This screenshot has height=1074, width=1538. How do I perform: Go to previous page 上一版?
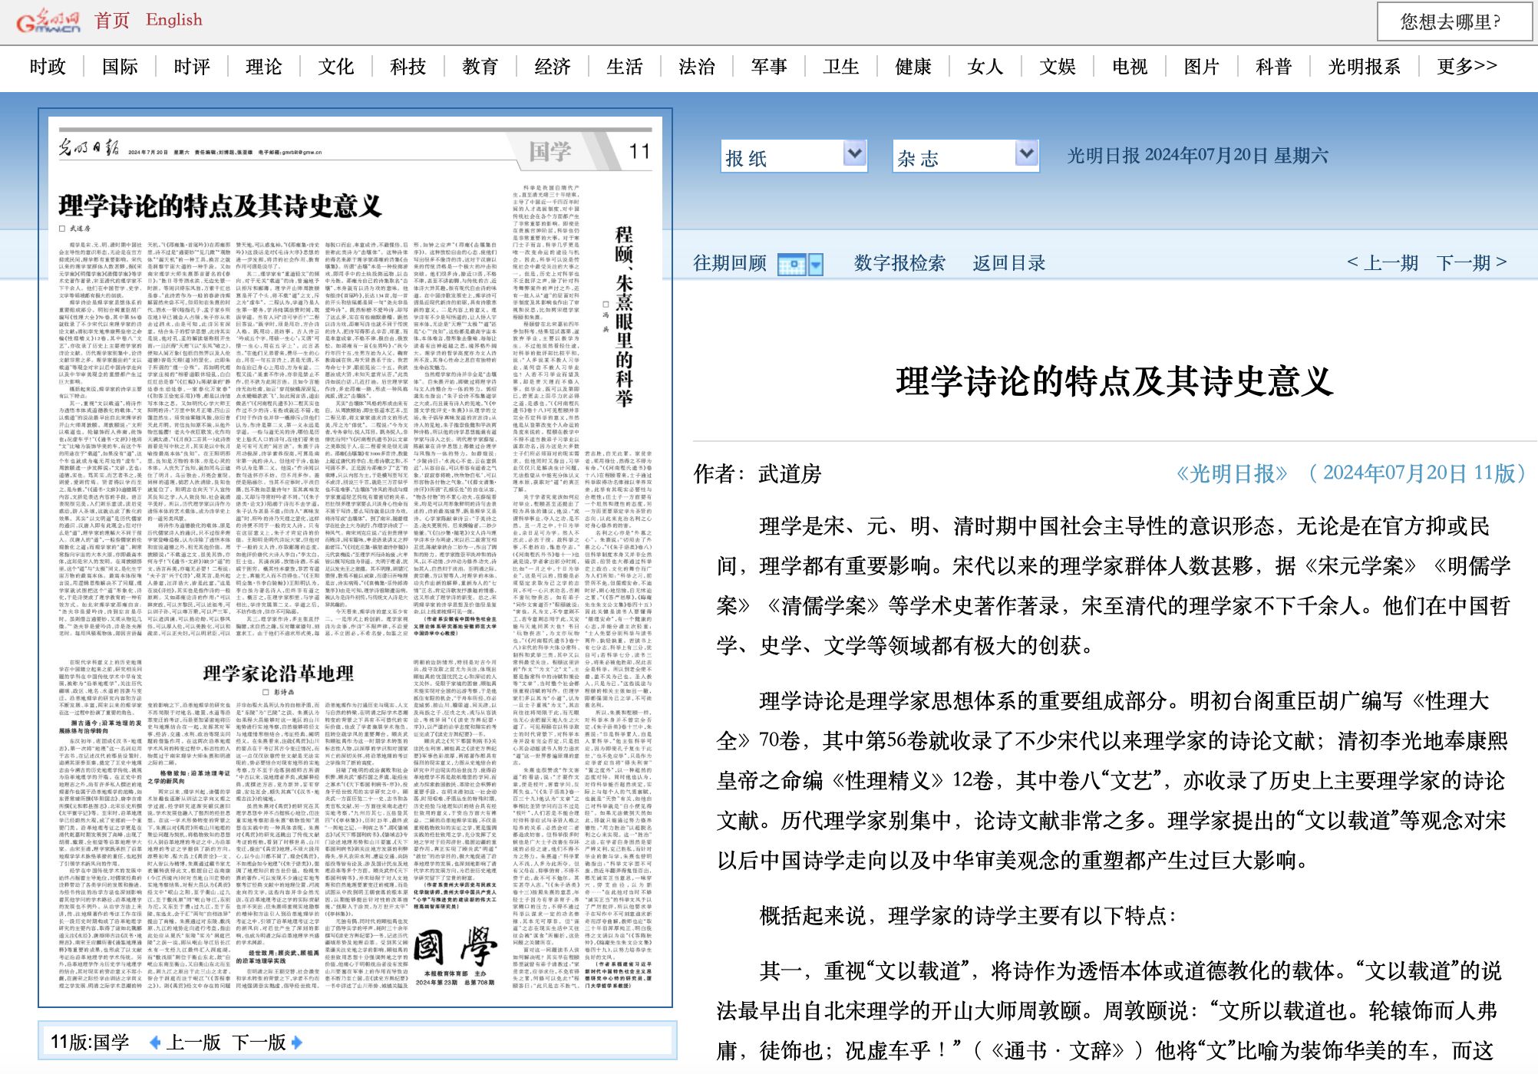pyautogui.click(x=193, y=1042)
